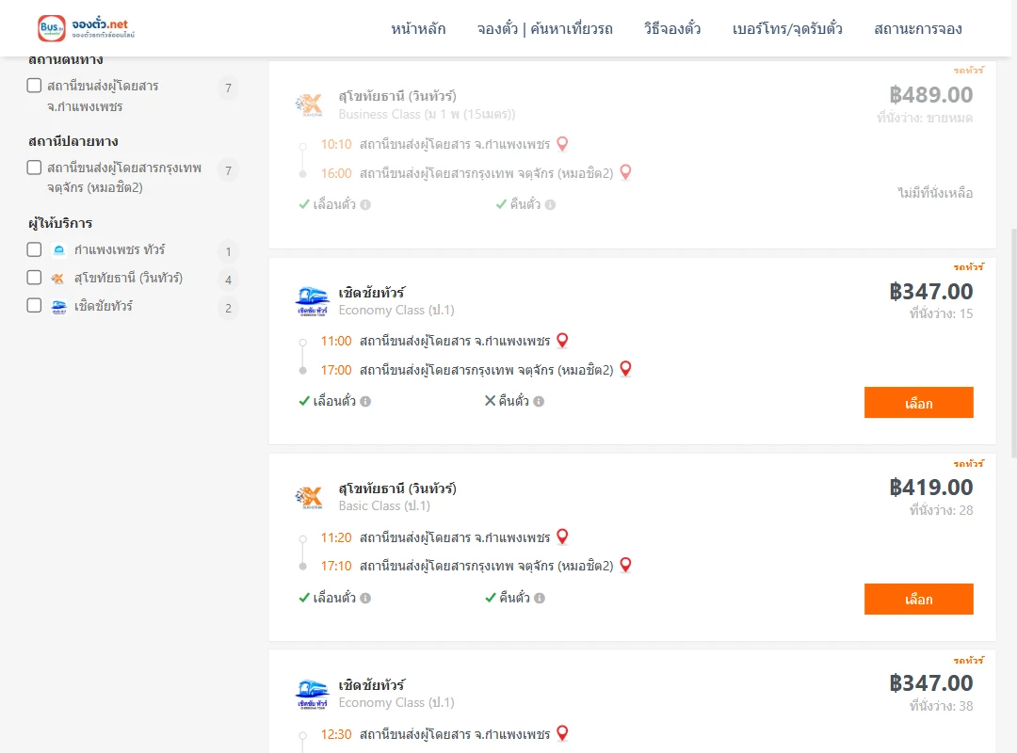The image size is (1017, 753).
Task: Open map pin for 12:30 กำแพงเพชร departure
Action: click(562, 733)
